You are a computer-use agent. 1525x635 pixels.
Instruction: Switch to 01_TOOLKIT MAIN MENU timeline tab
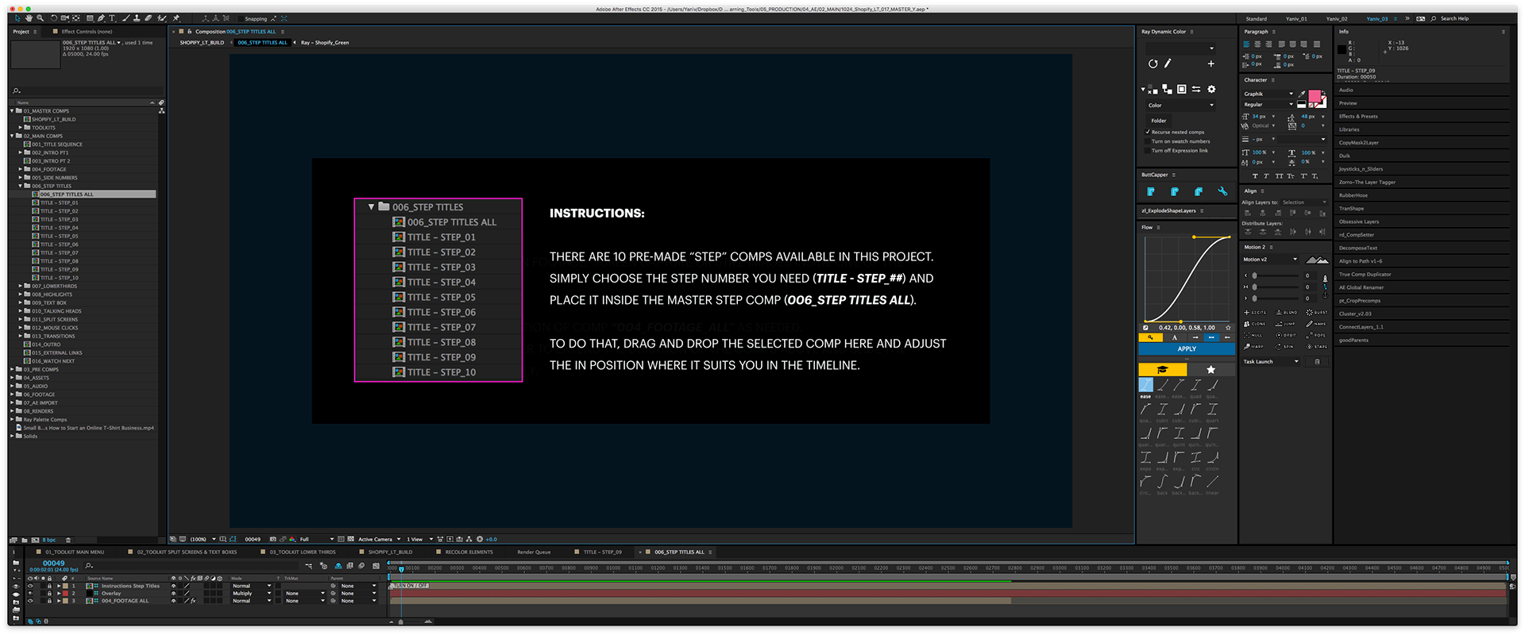pyautogui.click(x=75, y=552)
